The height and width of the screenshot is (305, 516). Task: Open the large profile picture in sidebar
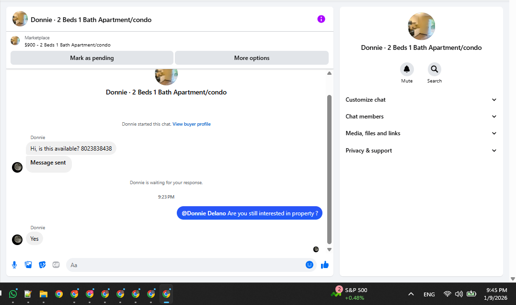421,26
